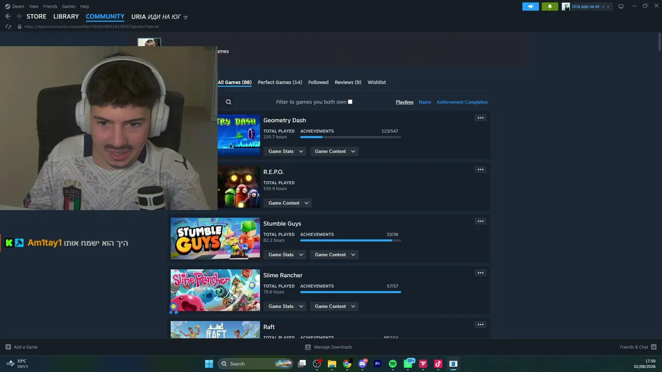Click the Slime Rancher game thumbnail
Image resolution: width=662 pixels, height=372 pixels.
[x=215, y=290]
